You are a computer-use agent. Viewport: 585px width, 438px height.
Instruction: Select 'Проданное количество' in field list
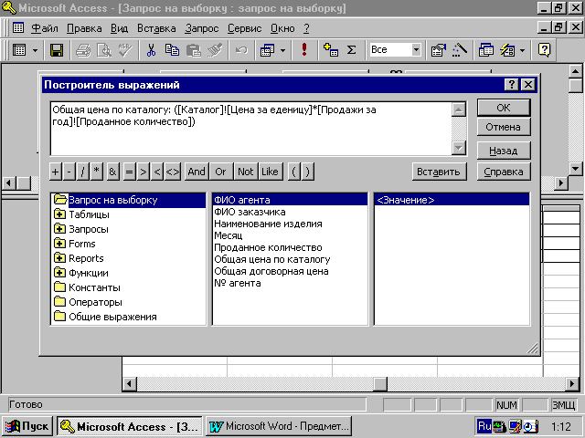[268, 247]
